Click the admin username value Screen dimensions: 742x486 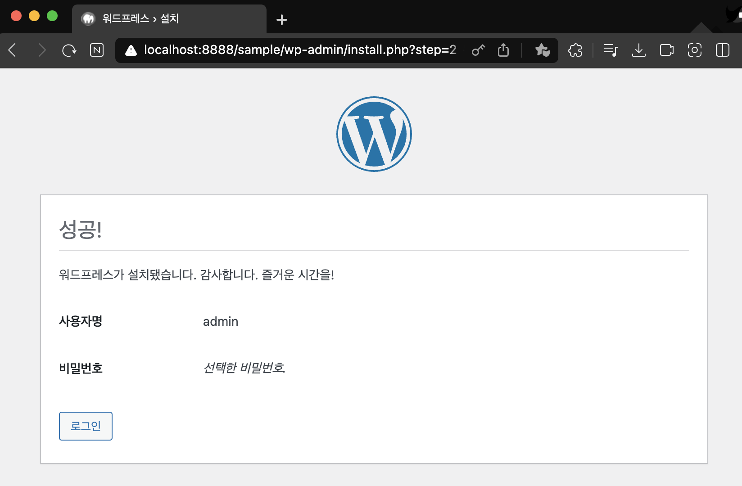[221, 321]
